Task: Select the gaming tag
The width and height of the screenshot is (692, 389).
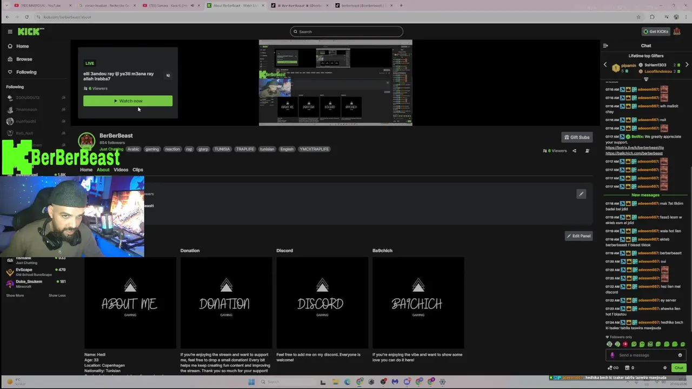Action: pyautogui.click(x=152, y=149)
